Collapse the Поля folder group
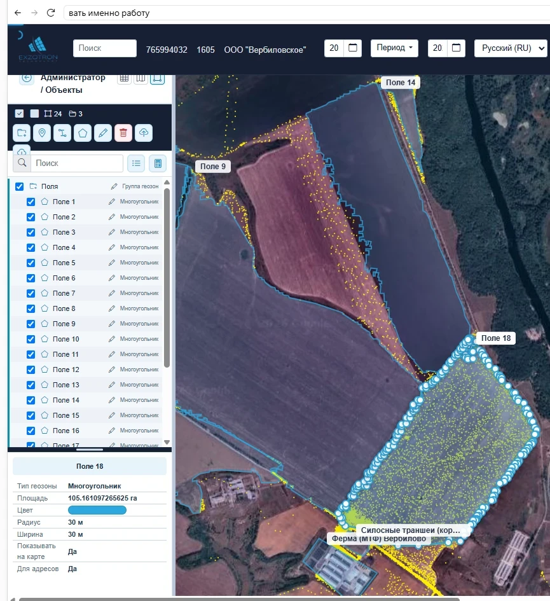 coord(33,186)
